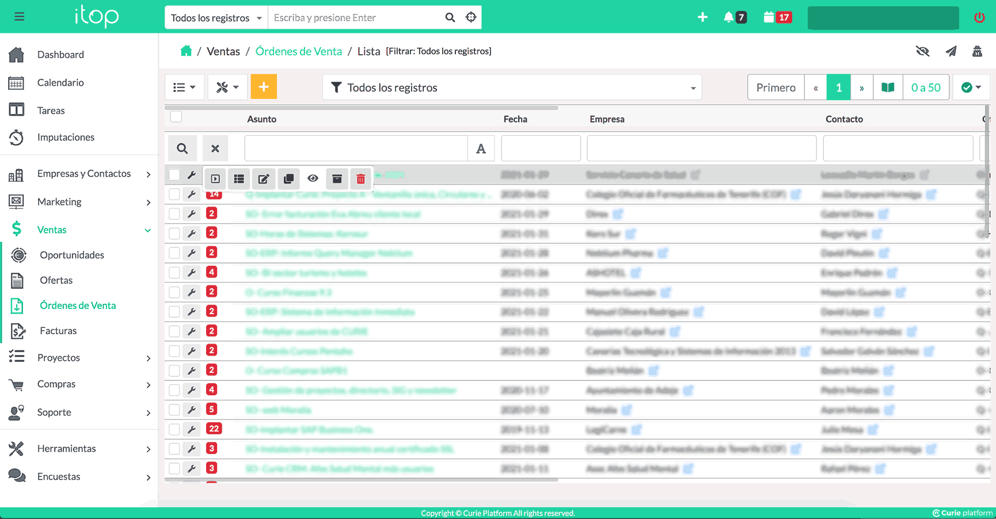Open the tools wrench dropdown in toolbar
Screen dimensions: 996x519
coord(227,87)
